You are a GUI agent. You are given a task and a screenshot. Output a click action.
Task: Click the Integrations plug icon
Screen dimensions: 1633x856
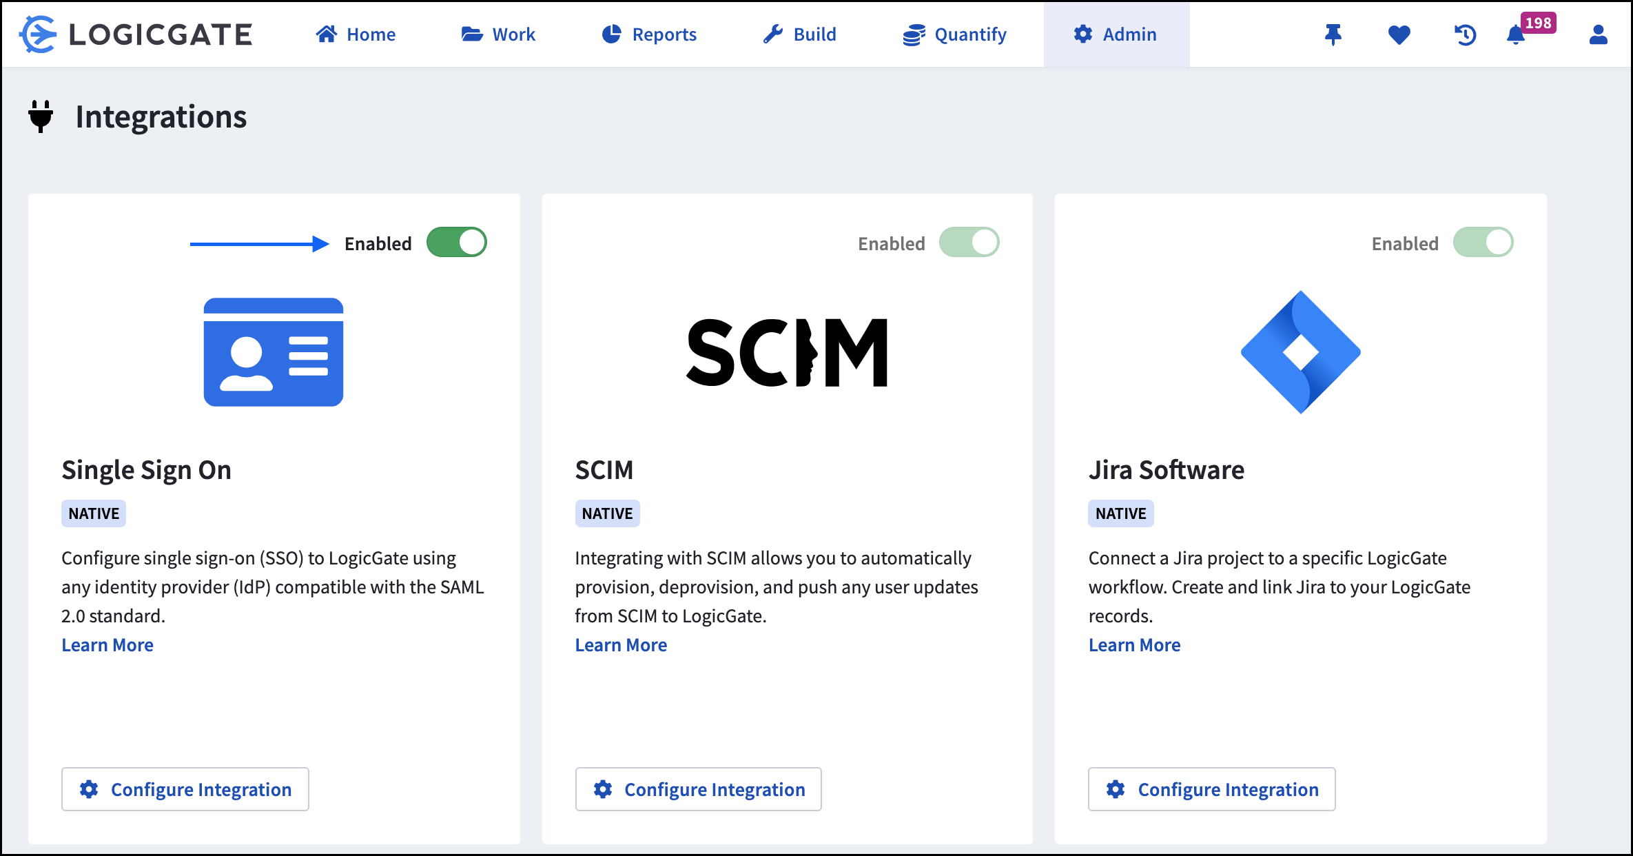pyautogui.click(x=41, y=116)
